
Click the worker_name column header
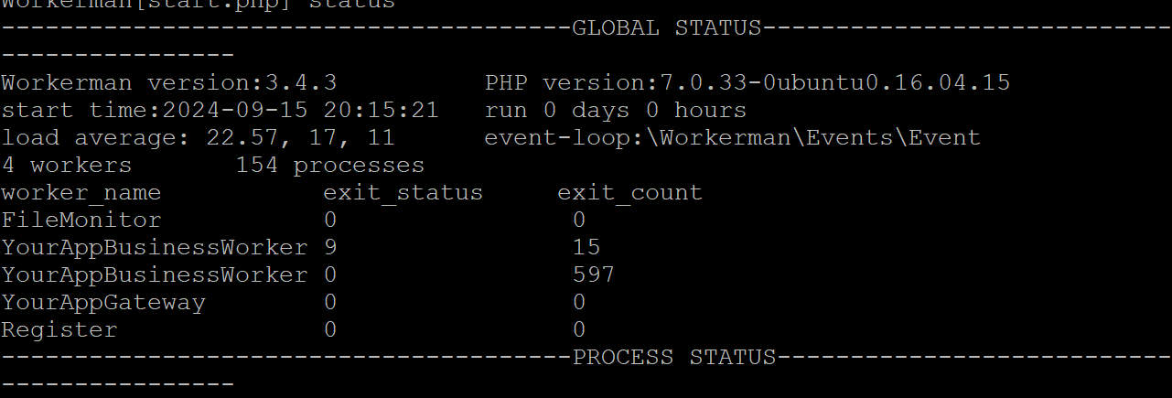tap(81, 193)
